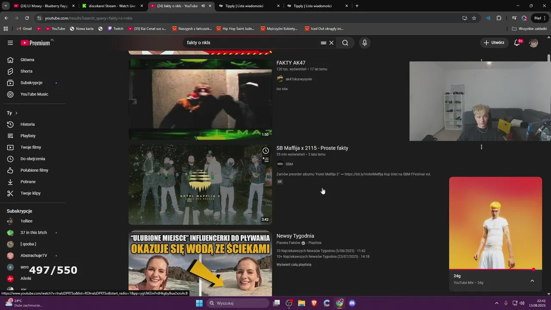Add Proste fakty to Watch later clock icon
This screenshot has height=310, width=551.
[266, 151]
